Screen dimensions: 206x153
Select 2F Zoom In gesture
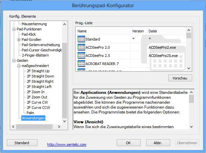(x=35, y=92)
